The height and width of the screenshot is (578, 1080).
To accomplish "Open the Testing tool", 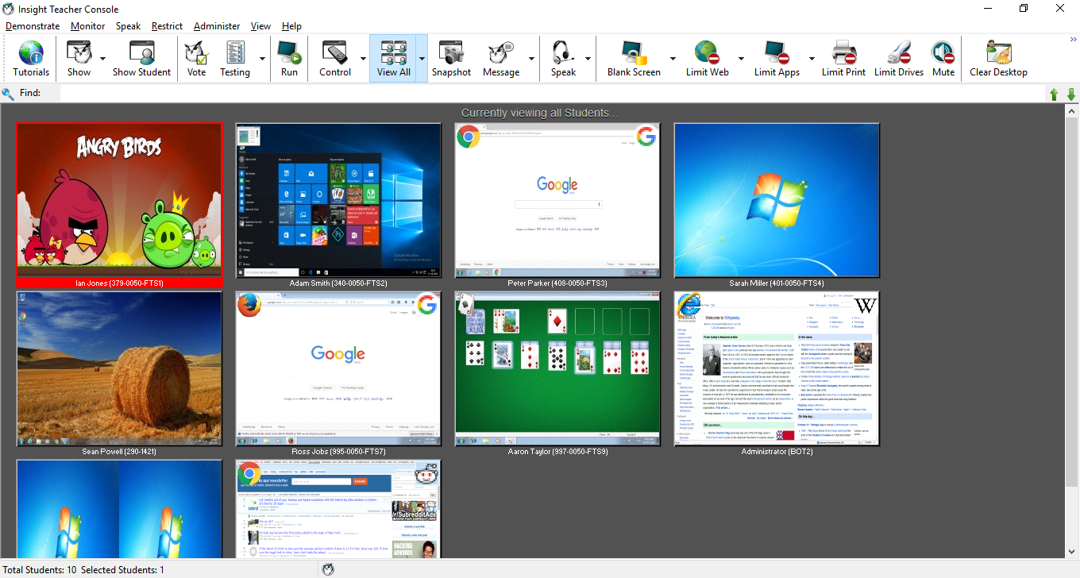I will [x=235, y=59].
